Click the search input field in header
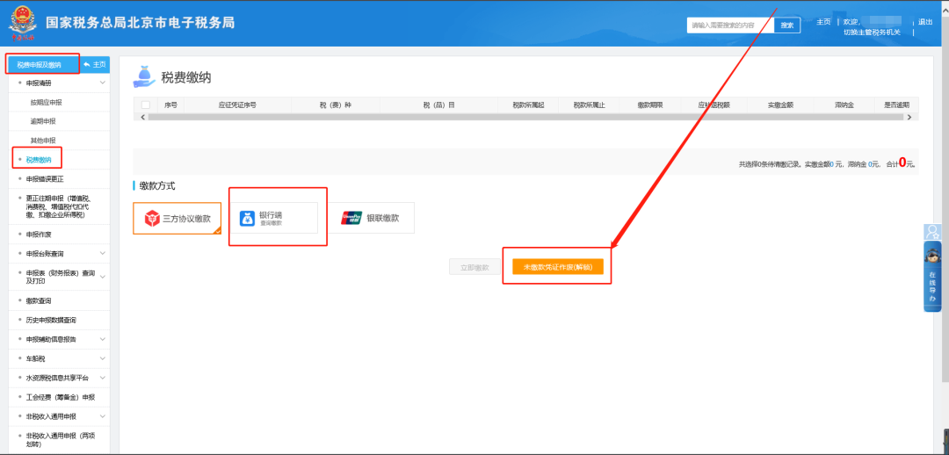 (x=730, y=25)
